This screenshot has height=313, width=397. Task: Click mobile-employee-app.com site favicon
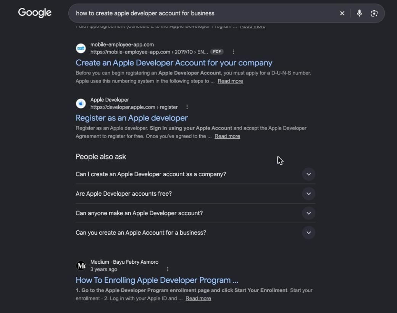81,48
